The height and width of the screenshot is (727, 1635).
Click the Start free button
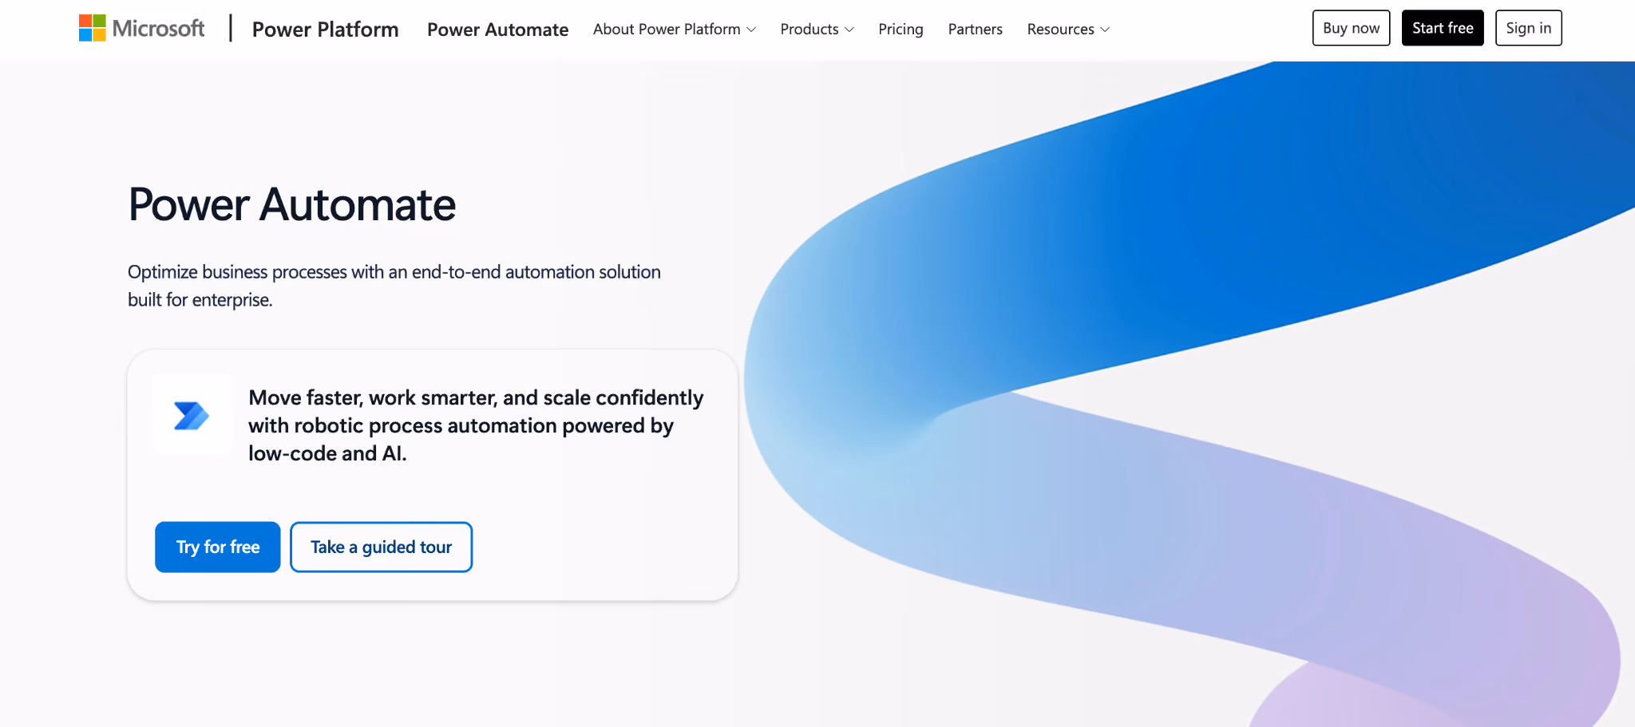click(1443, 28)
